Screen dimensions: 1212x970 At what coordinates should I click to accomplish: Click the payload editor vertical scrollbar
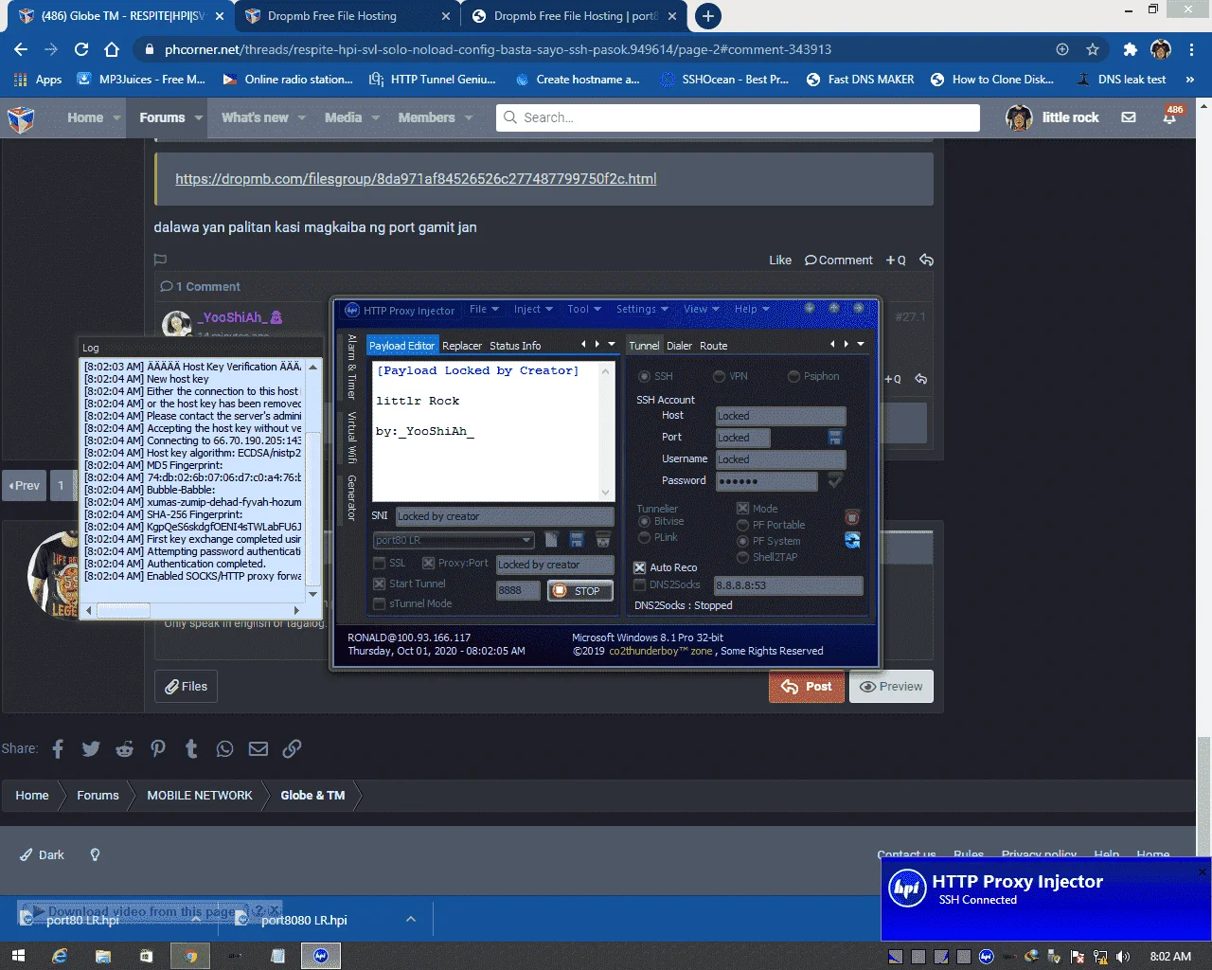[607, 431]
